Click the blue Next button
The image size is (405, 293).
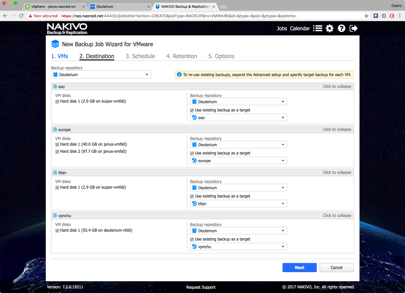[299, 268]
